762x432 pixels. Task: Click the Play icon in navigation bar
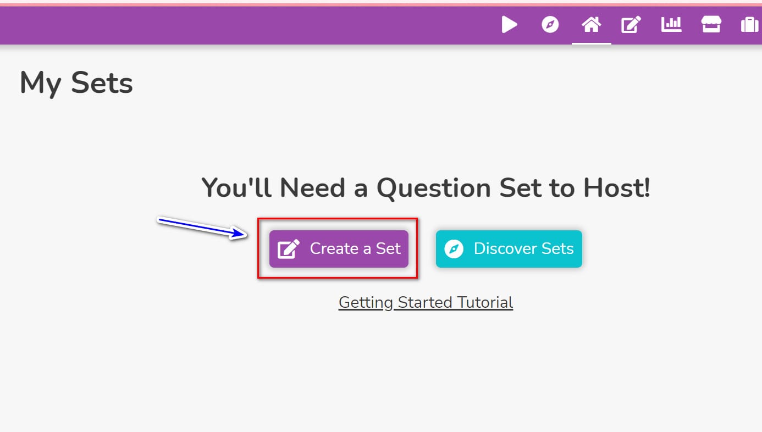(x=510, y=25)
